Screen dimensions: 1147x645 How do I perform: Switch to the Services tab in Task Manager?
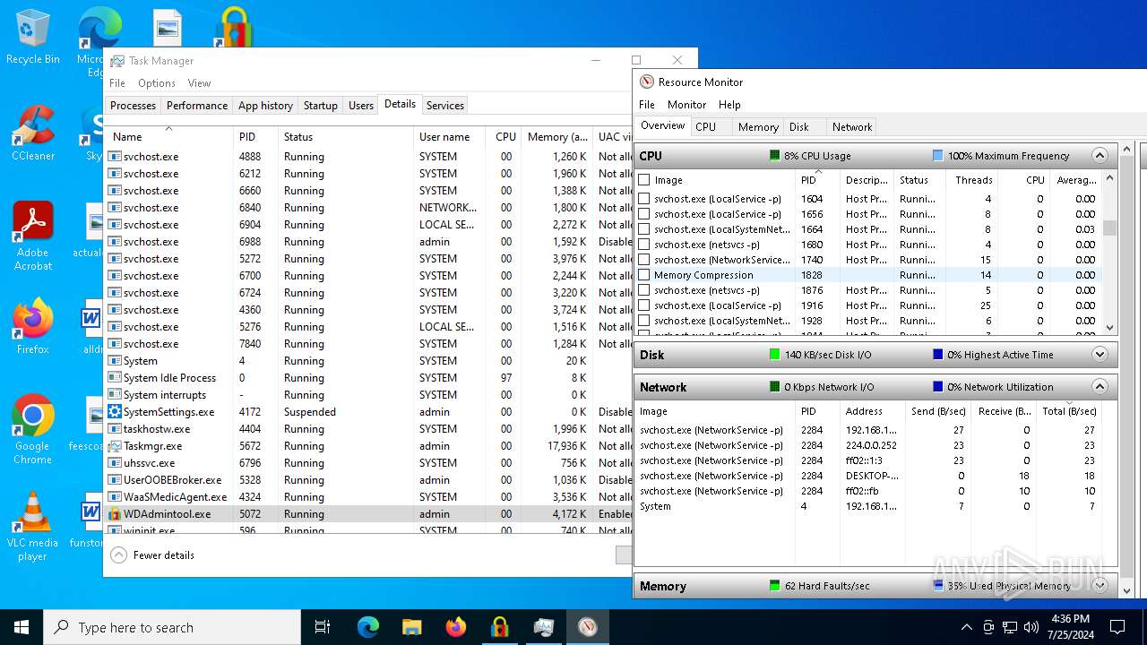[x=445, y=106]
